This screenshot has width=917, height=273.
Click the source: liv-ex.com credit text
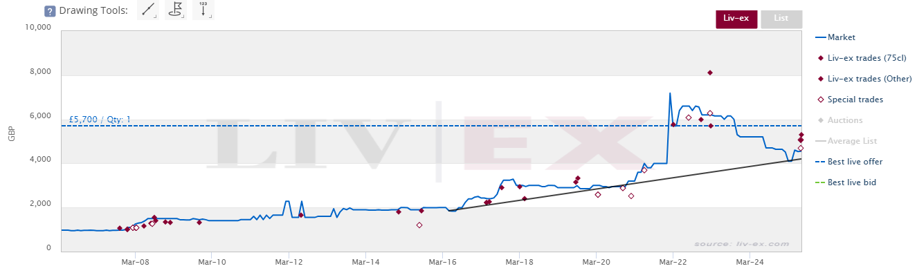click(741, 244)
